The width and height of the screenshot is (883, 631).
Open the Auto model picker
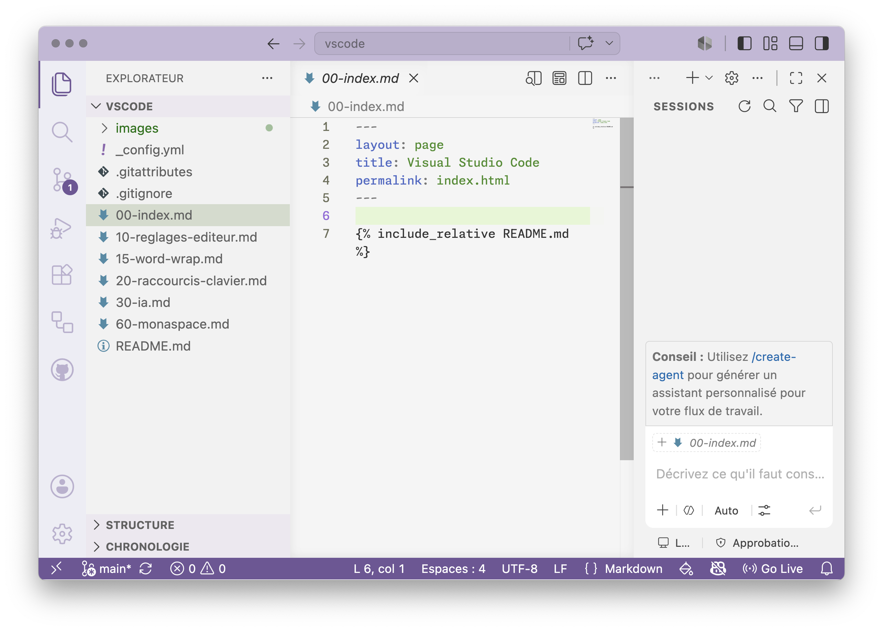pyautogui.click(x=726, y=510)
